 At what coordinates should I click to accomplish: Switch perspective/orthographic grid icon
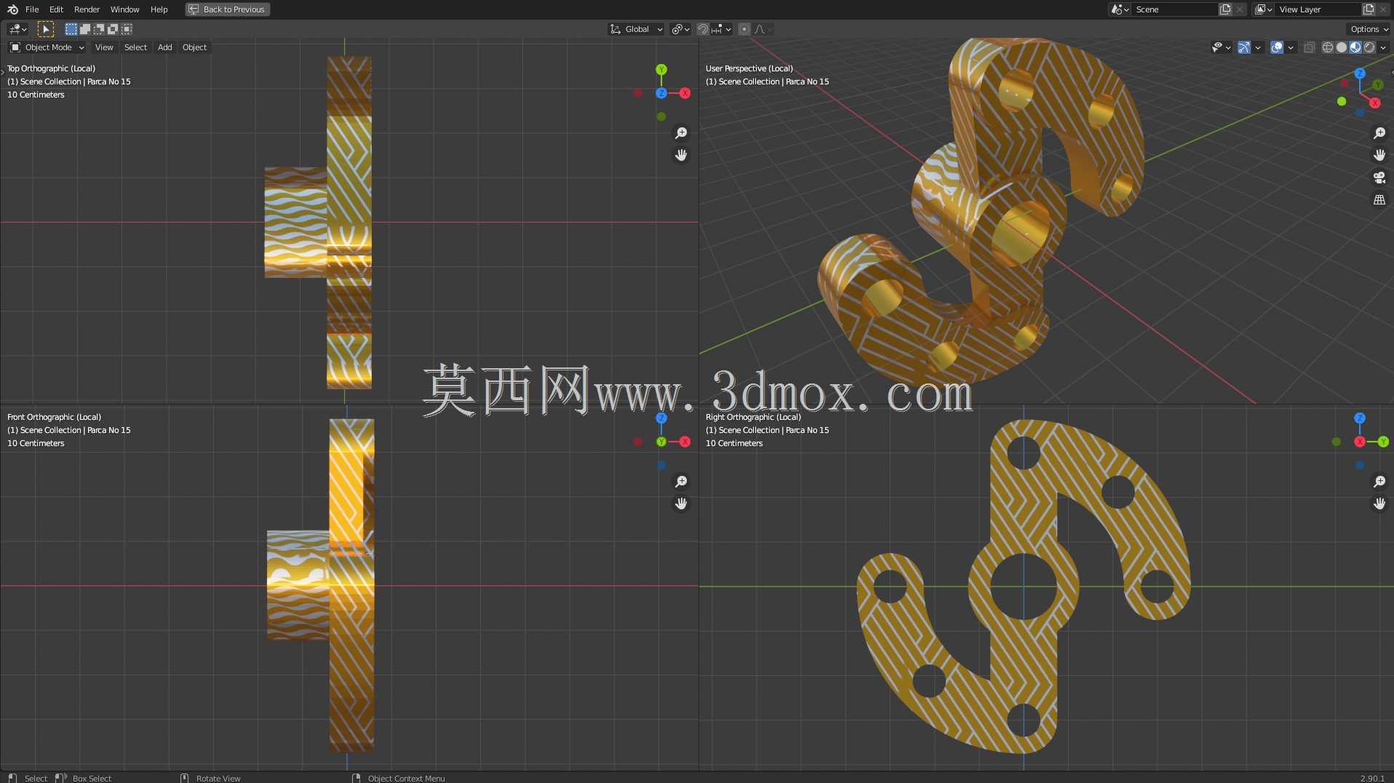[1379, 199]
